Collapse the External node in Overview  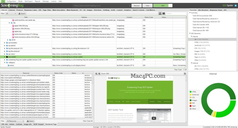point(192,63)
